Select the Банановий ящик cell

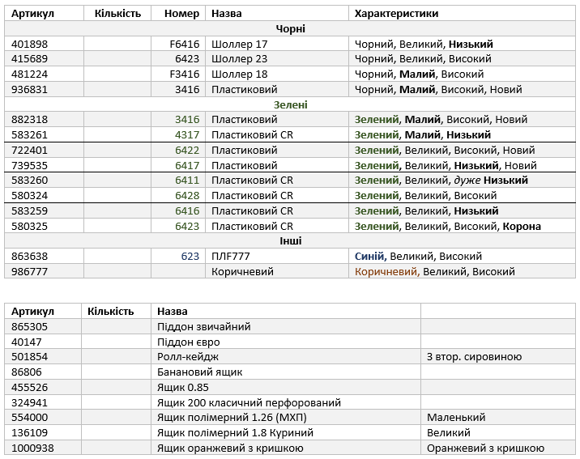coord(286,372)
